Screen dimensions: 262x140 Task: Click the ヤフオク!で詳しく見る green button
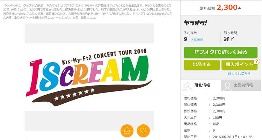tap(220, 52)
